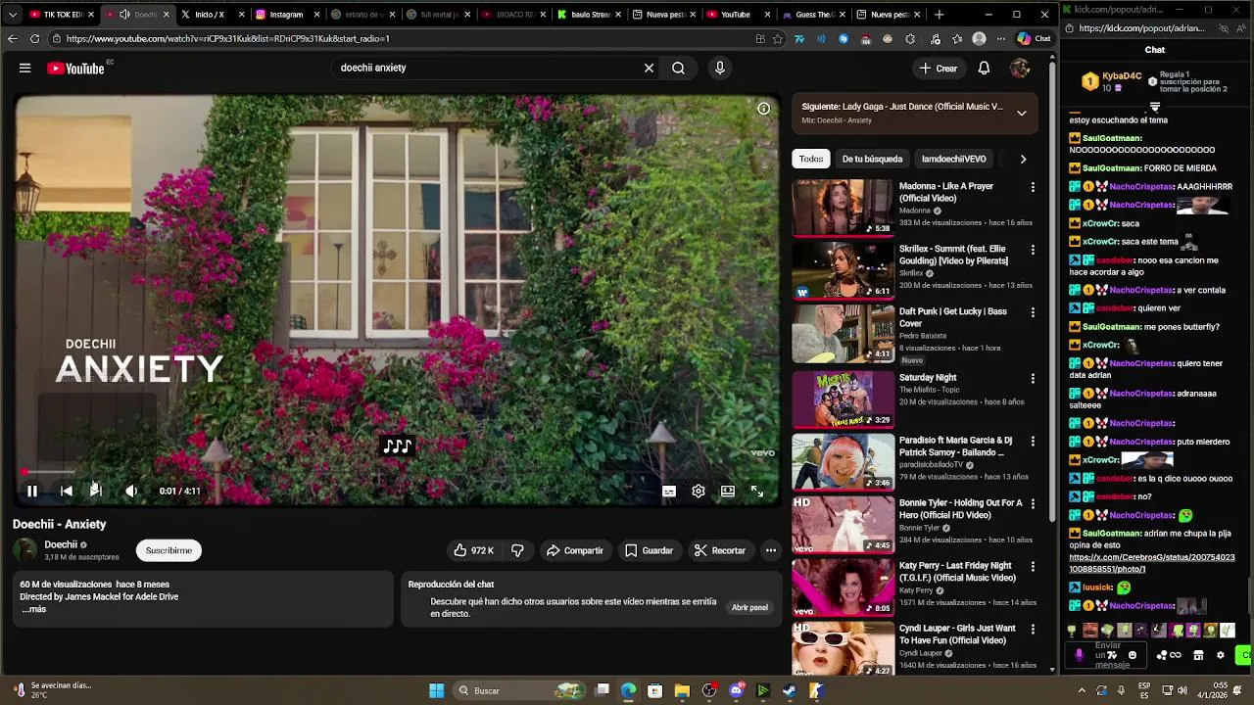The width and height of the screenshot is (1254, 705).
Task: Open options for Bonnie Tyler video
Action: pos(1032,504)
